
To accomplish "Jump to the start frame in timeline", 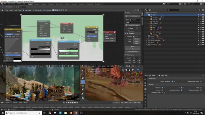I will [66, 103].
